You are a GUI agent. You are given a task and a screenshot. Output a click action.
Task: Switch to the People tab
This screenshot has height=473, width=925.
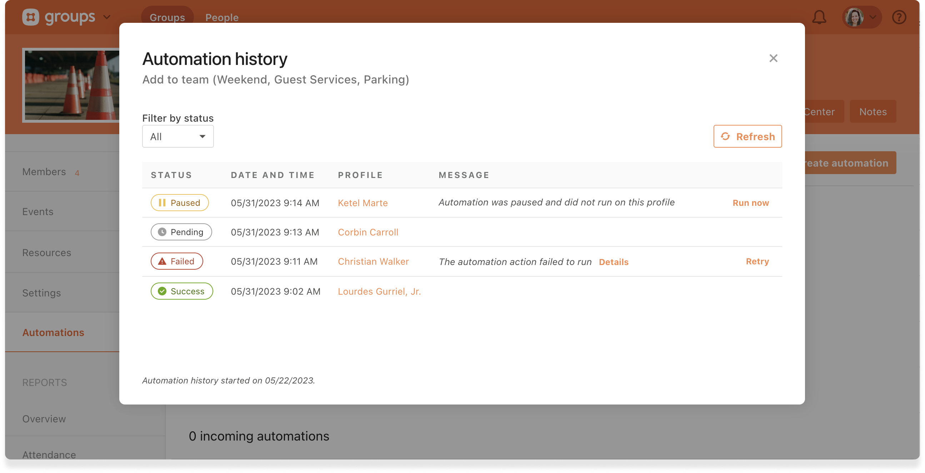pyautogui.click(x=221, y=17)
